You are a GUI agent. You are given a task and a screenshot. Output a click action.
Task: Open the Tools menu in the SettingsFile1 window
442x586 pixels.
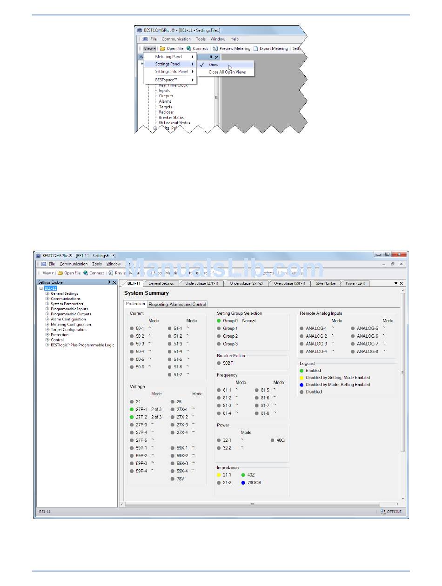[201, 39]
